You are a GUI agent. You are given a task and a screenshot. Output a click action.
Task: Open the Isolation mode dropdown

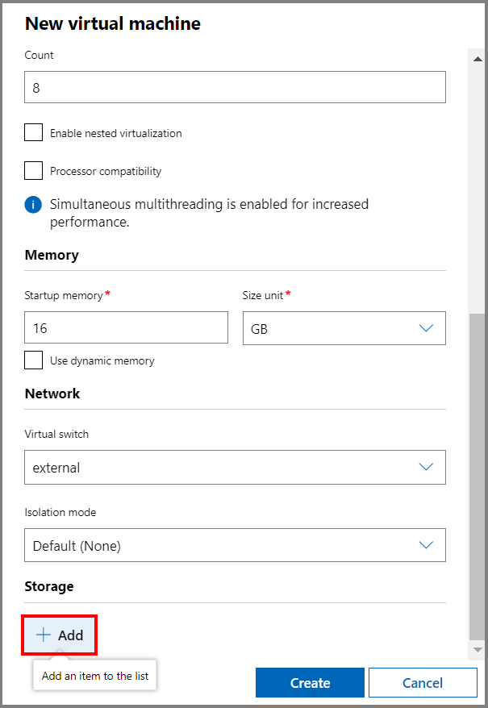tap(235, 545)
